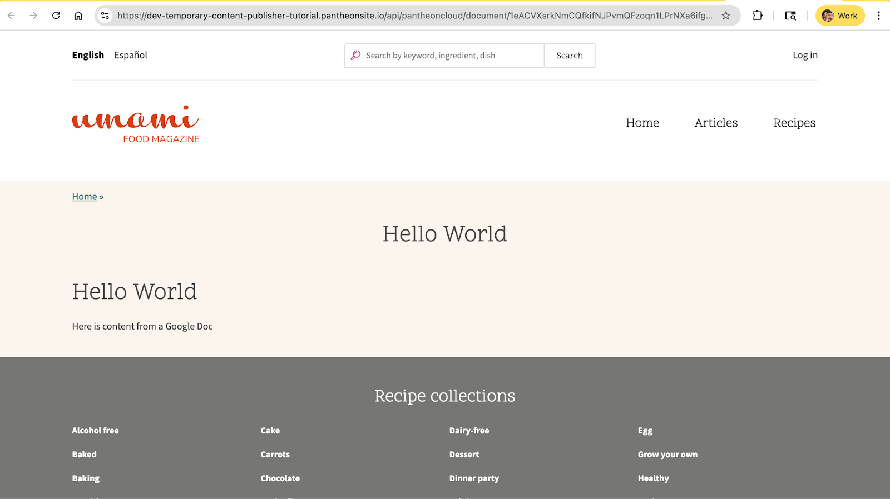The width and height of the screenshot is (890, 499).
Task: Select the English language link
Action: coord(88,55)
